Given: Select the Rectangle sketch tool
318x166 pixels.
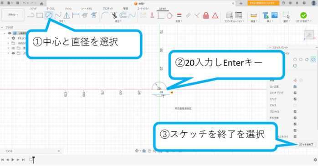Looking at the screenshot, I should click(x=40, y=15).
